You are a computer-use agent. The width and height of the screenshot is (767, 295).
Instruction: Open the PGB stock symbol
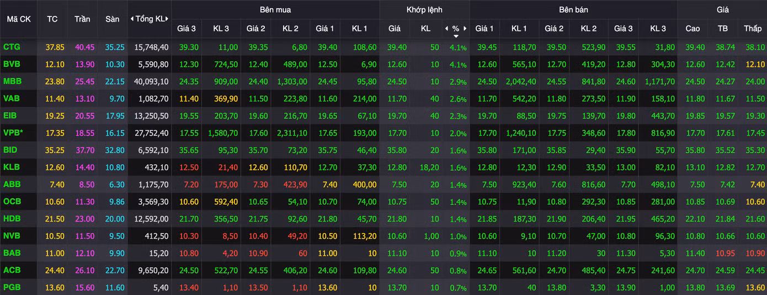coord(12,287)
